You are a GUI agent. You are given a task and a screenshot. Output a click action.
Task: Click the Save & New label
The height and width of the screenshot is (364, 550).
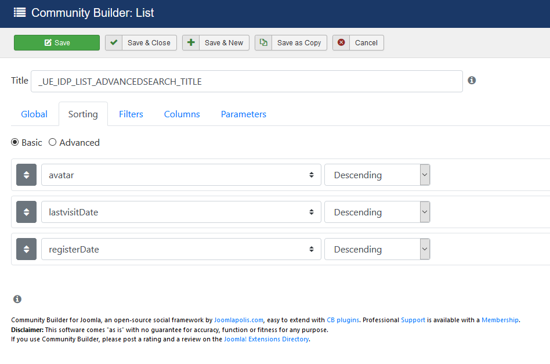pyautogui.click(x=224, y=42)
